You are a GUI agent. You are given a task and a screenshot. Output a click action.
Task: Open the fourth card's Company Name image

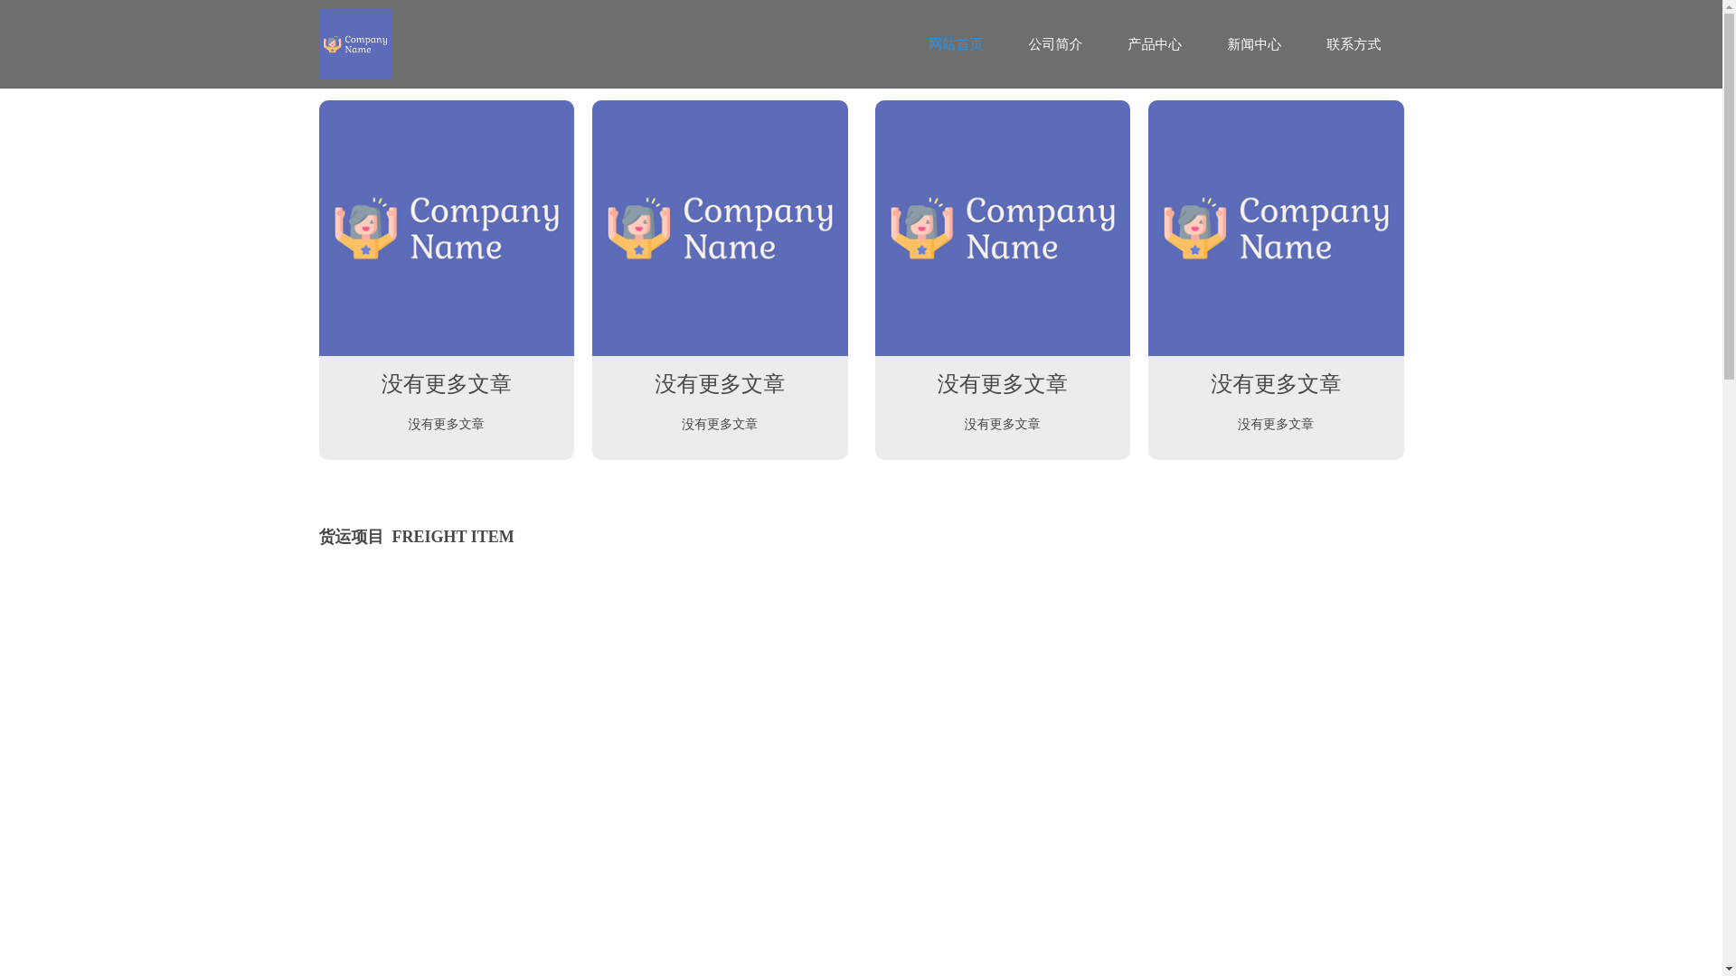click(1276, 228)
